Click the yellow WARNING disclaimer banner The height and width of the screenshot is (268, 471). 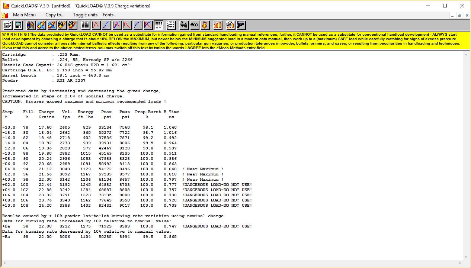[235, 41]
